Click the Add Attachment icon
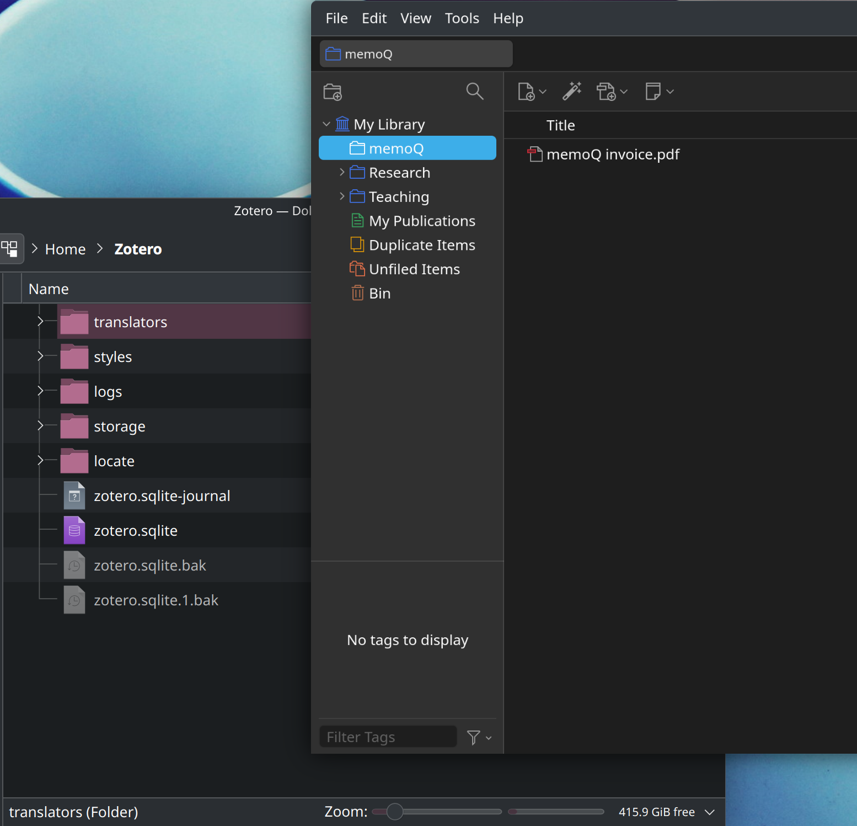Image resolution: width=857 pixels, height=826 pixels. pos(606,92)
